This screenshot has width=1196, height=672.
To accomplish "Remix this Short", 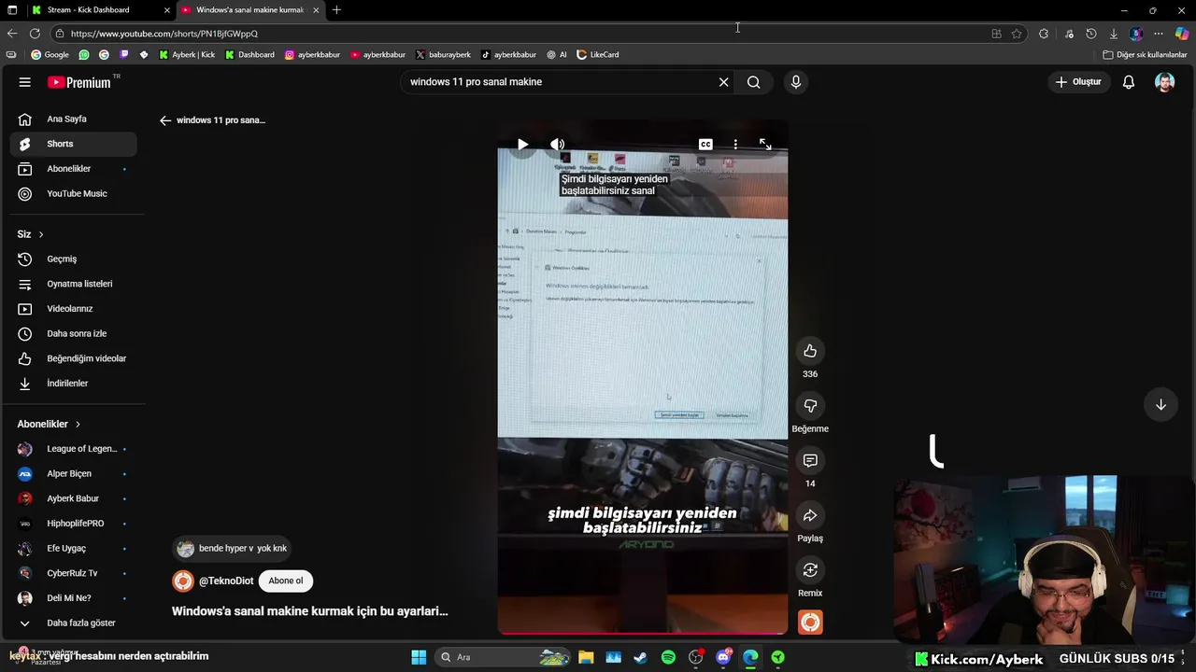I will (810, 570).
